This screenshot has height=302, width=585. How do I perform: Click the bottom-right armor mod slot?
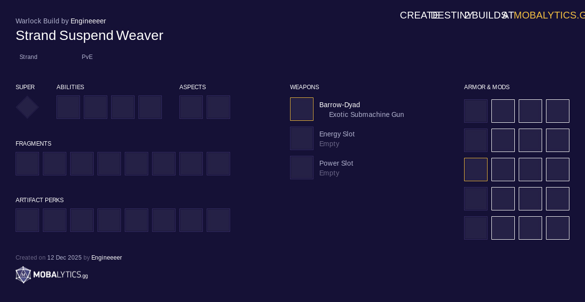click(x=558, y=228)
